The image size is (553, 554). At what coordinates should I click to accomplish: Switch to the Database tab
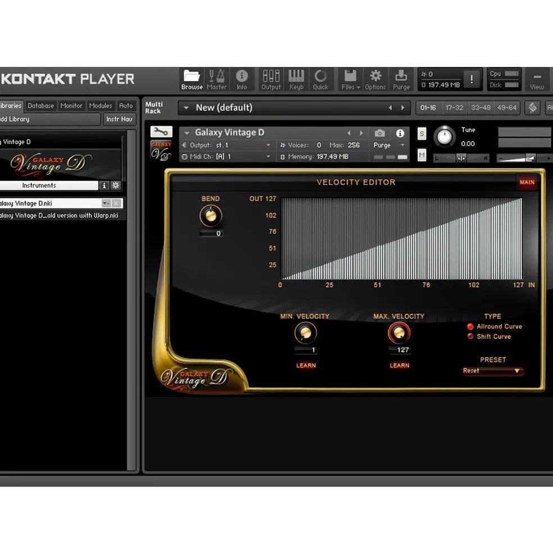coord(40,106)
